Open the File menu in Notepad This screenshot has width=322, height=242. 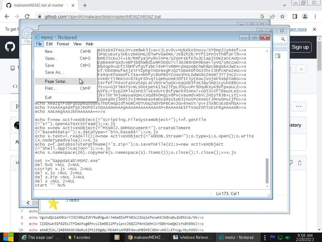tap(39, 44)
